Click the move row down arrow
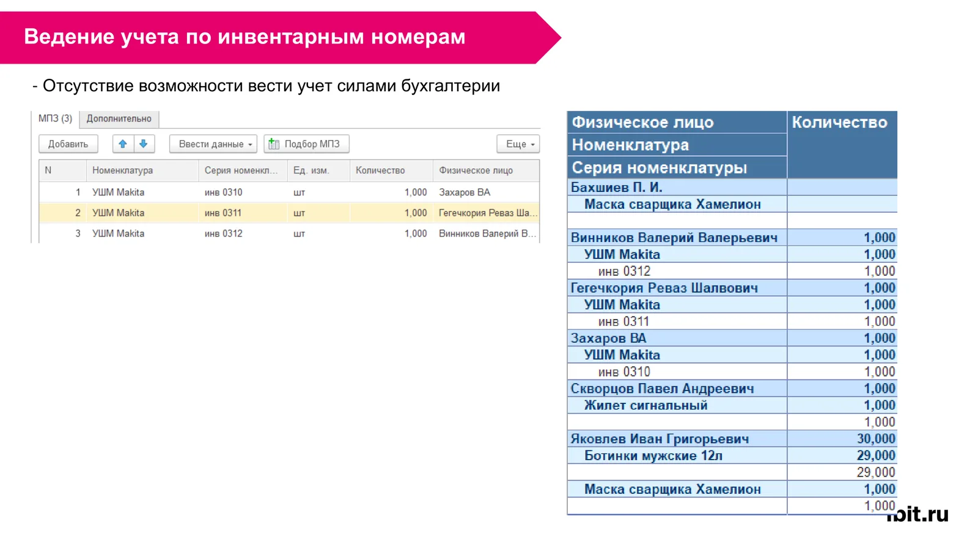978x550 pixels. (144, 144)
